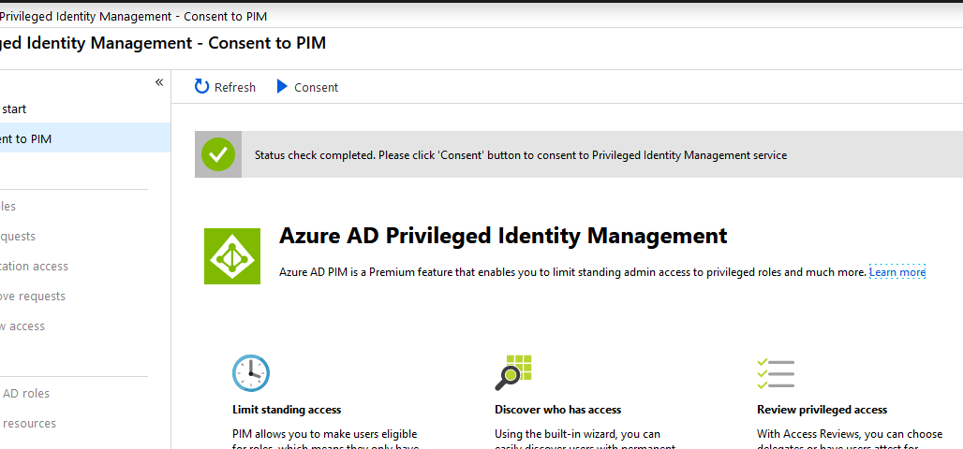
Task: Collapse the sidebar with double chevron
Action: tap(159, 82)
